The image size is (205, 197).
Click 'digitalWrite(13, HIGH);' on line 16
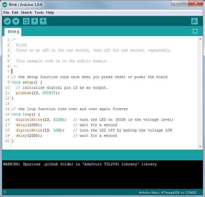pyautogui.click(x=41, y=120)
